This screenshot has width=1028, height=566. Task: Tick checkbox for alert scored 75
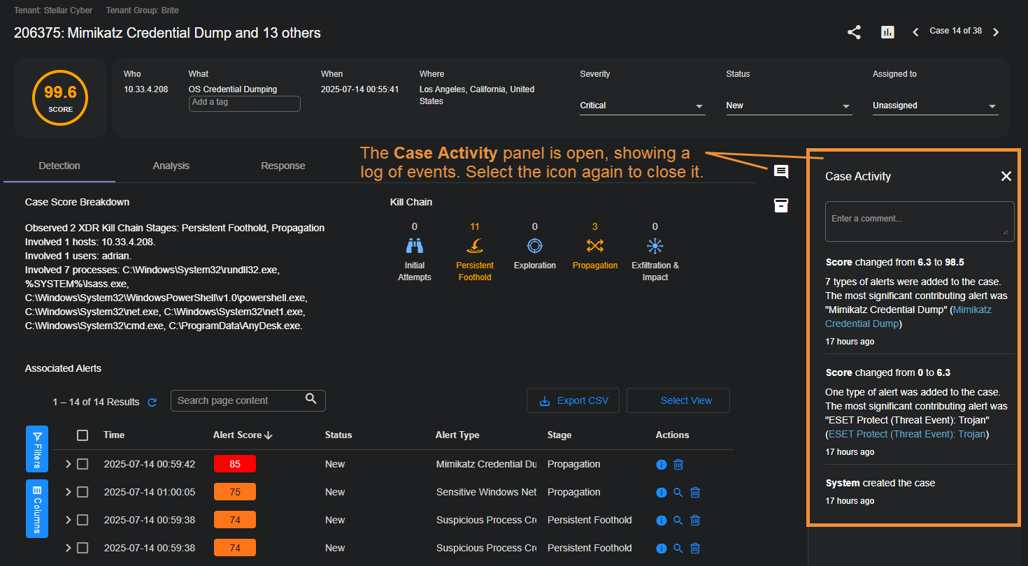pyautogui.click(x=83, y=492)
